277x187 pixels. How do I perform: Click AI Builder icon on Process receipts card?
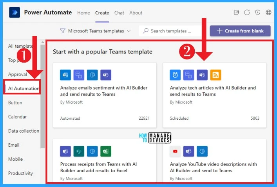(x=92, y=151)
